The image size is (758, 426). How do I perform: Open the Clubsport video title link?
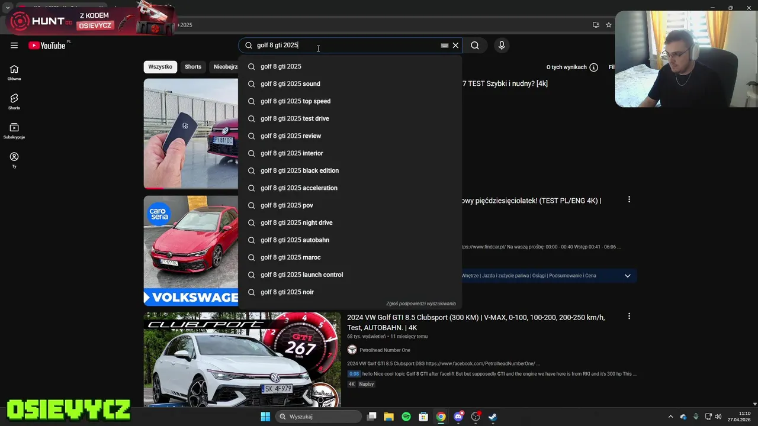[x=476, y=322]
